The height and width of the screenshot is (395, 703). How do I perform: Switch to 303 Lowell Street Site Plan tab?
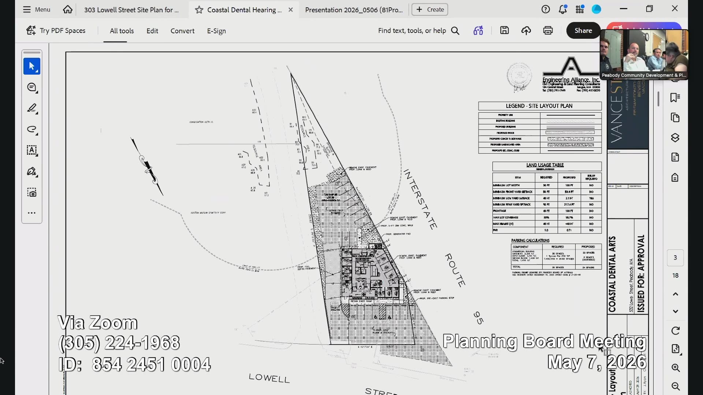[131, 10]
